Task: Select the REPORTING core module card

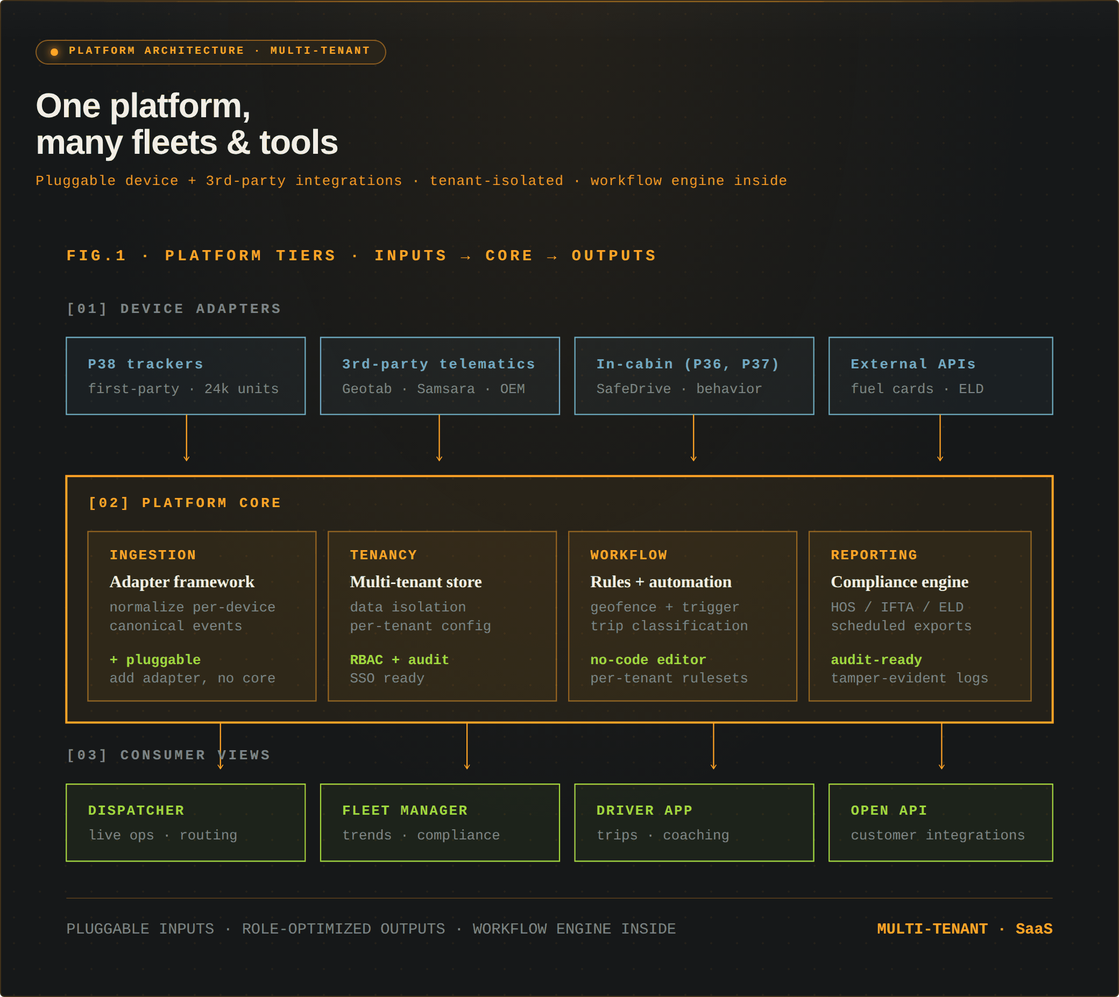Action: pyautogui.click(x=920, y=616)
